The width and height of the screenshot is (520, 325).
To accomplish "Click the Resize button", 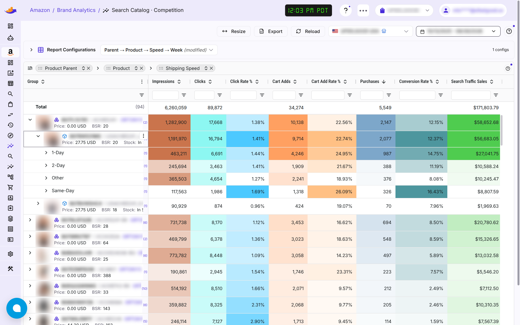I will click(234, 31).
